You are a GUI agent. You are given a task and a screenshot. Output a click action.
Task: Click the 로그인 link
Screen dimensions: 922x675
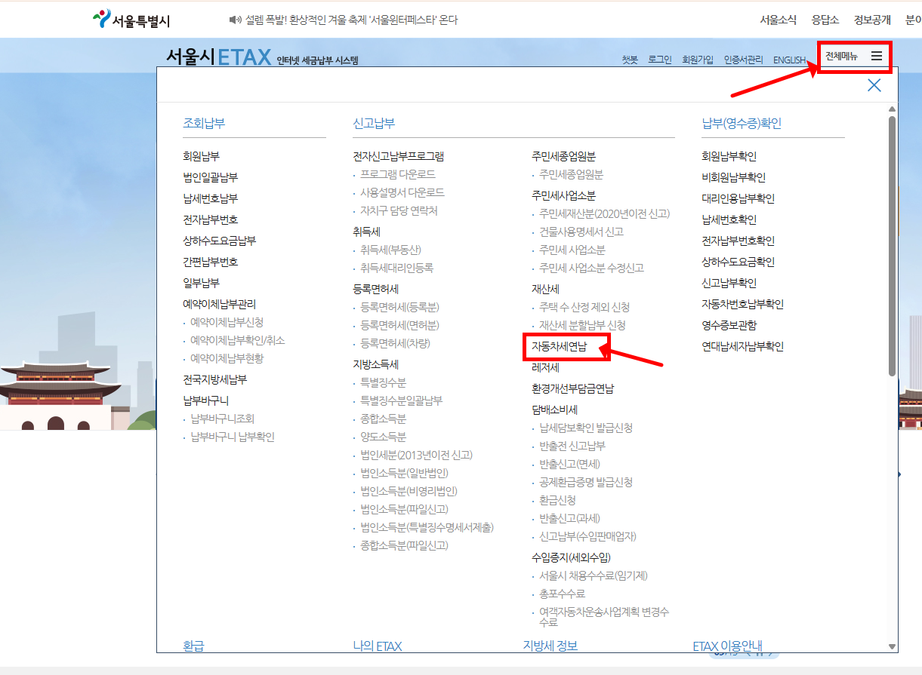[x=659, y=60]
